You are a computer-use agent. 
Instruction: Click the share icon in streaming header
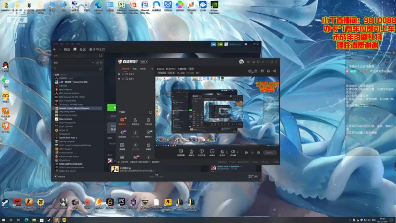(x=275, y=71)
